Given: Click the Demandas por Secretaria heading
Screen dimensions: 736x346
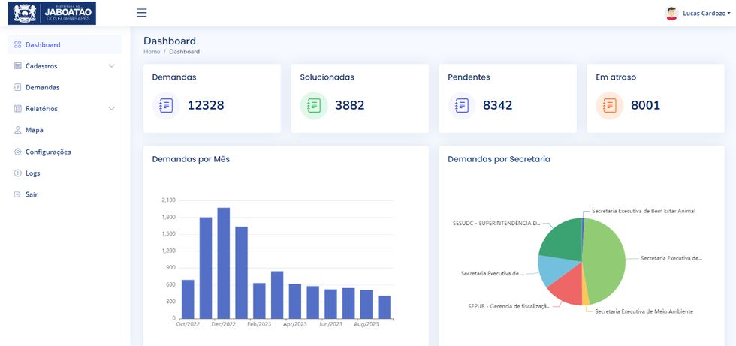Looking at the screenshot, I should point(499,159).
